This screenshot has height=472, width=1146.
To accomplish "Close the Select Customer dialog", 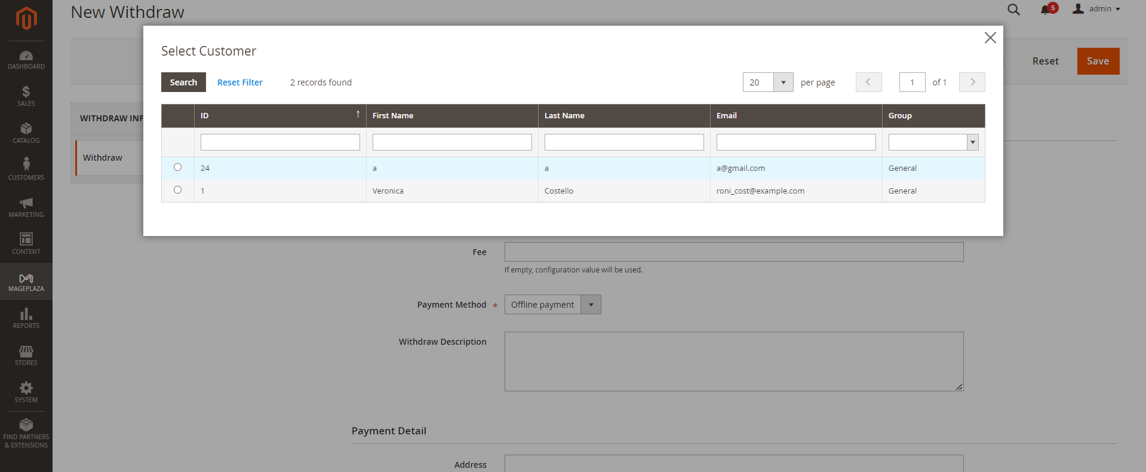I will pos(990,38).
